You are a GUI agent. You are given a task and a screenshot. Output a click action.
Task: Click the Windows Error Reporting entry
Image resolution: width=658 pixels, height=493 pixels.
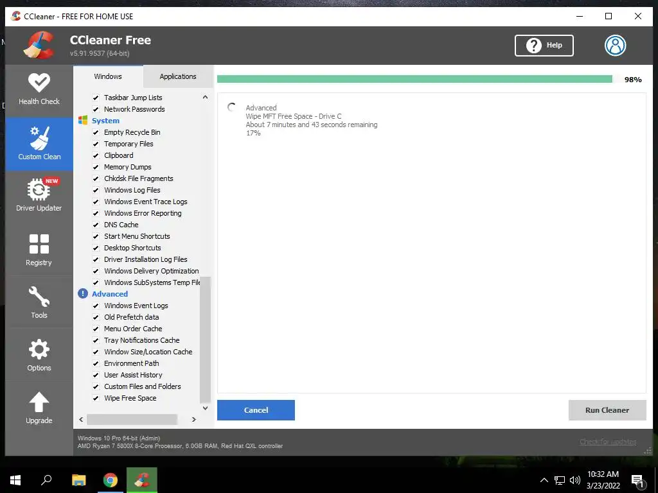(x=143, y=213)
